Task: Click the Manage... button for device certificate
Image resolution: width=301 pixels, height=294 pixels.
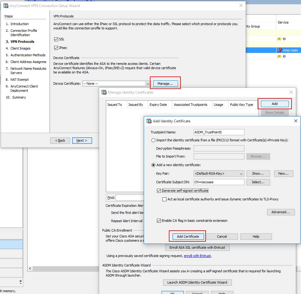Action: (165, 84)
